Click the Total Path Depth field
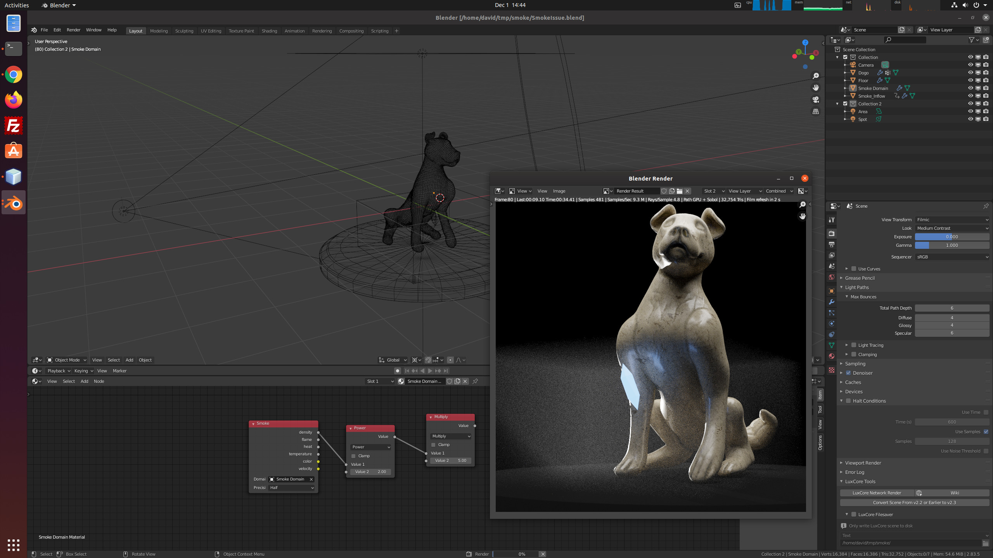This screenshot has height=558, width=993. [x=952, y=308]
